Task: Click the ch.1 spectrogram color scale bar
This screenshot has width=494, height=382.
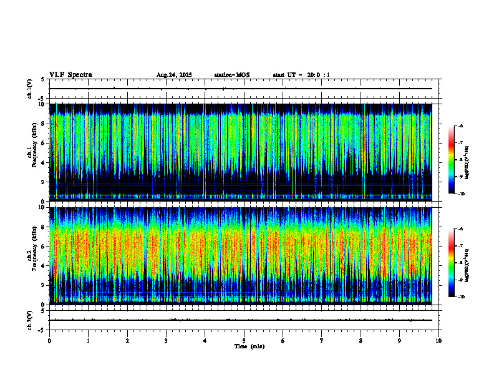Action: tap(451, 160)
